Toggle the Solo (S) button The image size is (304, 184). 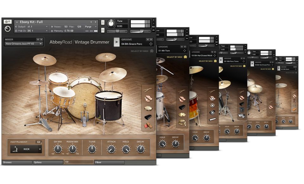point(103,22)
